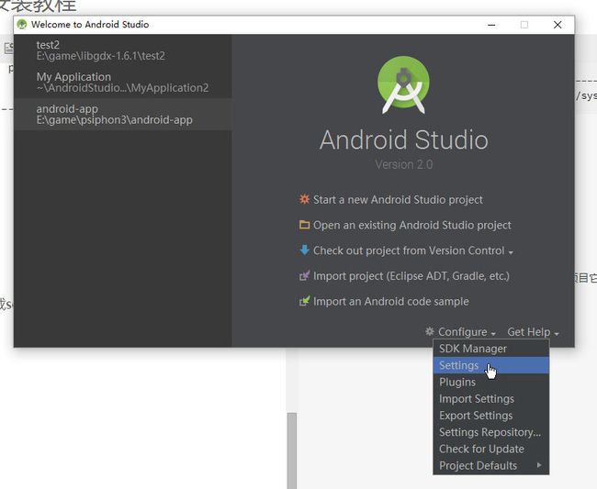Click the E:\game\libgdx-1.6.1\test2 path text

pyautogui.click(x=100, y=56)
